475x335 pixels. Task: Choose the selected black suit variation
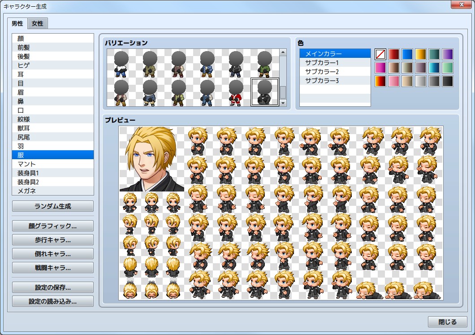pyautogui.click(x=264, y=93)
